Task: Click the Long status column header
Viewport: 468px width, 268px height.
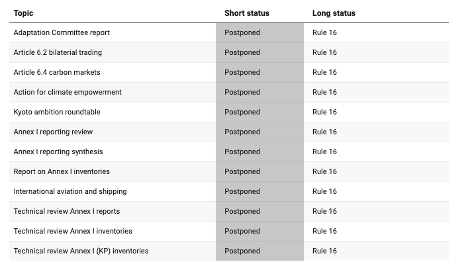Action: [x=334, y=13]
